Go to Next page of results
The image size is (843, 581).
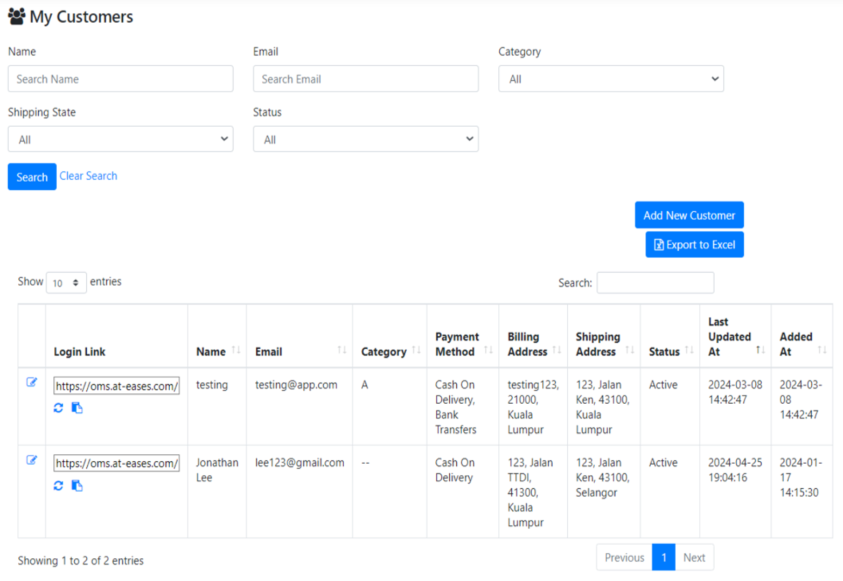point(694,558)
